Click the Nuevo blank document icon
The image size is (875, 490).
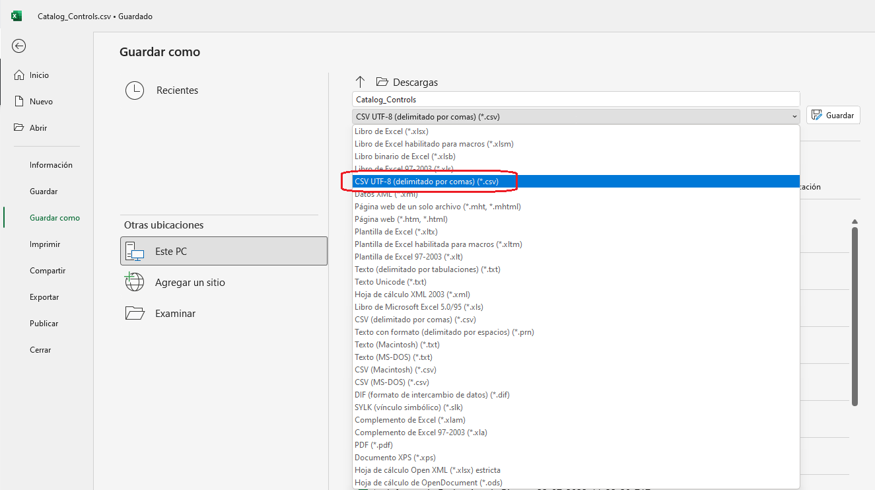(19, 102)
